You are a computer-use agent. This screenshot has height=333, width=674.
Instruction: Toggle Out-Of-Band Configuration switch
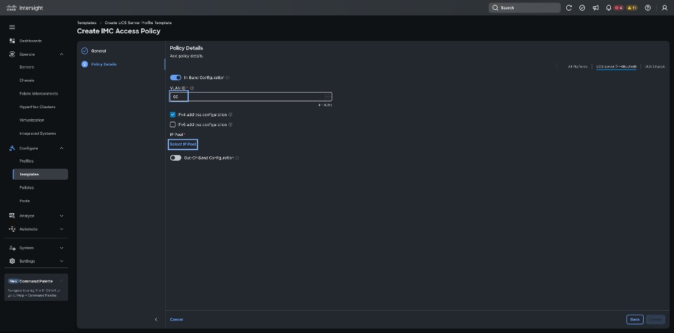tap(175, 158)
